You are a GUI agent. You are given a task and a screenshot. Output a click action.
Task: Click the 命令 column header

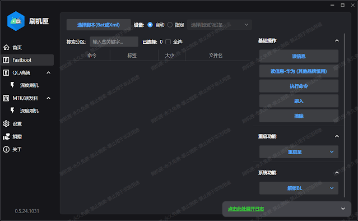[92, 56]
